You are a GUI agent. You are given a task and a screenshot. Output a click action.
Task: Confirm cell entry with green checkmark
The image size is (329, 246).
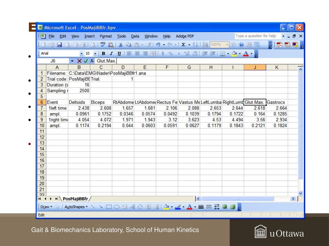[x=85, y=61]
